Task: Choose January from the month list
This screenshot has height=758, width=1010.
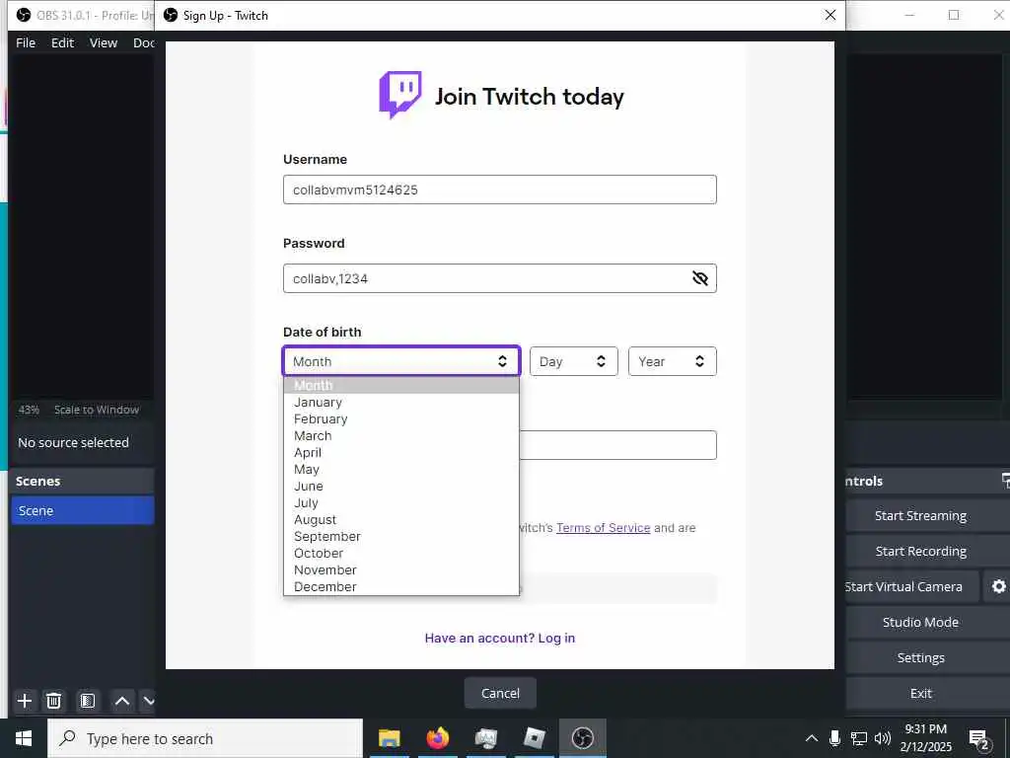Action: tap(401, 403)
